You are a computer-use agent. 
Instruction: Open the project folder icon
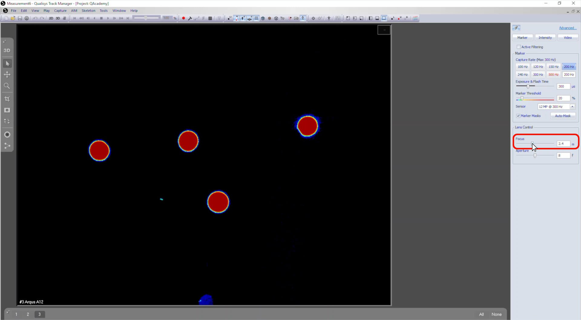13,18
